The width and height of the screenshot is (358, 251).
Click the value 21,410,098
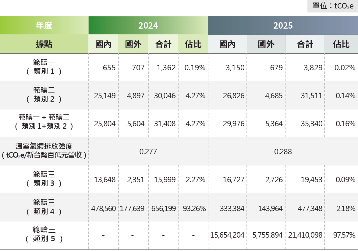point(305,235)
